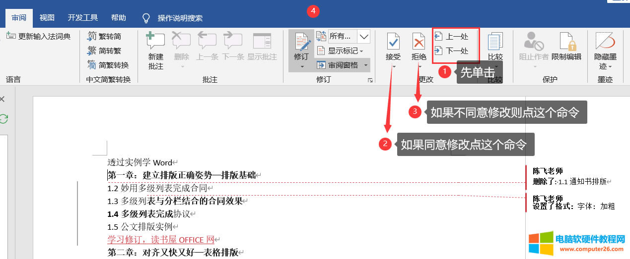The width and height of the screenshot is (630, 259).
Task: Expand the markup display (所有...) combo box
Action: 364,36
